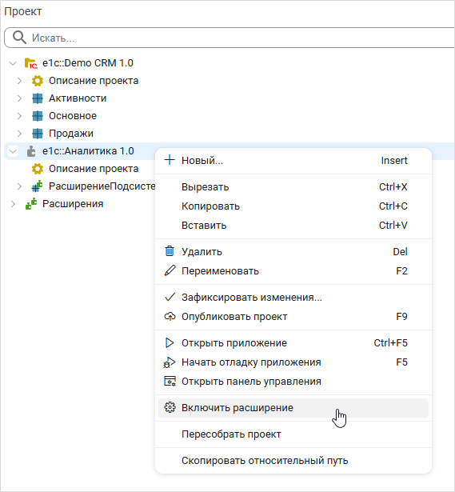Click gear icon of second Описание проекта
This screenshot has height=492, width=455.
tap(38, 169)
